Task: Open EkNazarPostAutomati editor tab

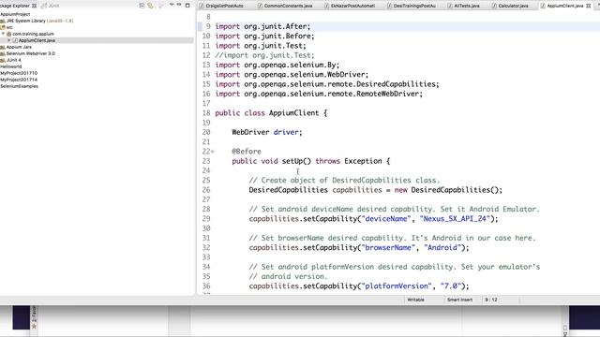Action: pos(350,6)
